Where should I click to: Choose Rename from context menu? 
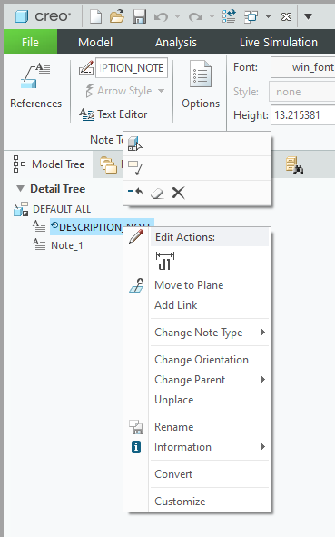tap(173, 427)
